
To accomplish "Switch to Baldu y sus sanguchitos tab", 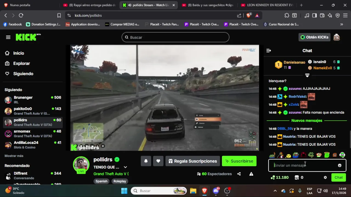I will [207, 5].
